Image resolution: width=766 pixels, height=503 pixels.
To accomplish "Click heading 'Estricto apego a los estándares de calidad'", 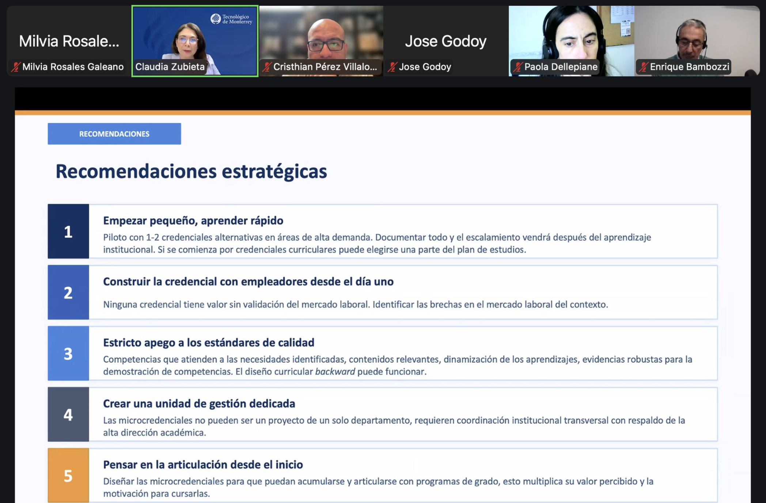I will coord(209,342).
